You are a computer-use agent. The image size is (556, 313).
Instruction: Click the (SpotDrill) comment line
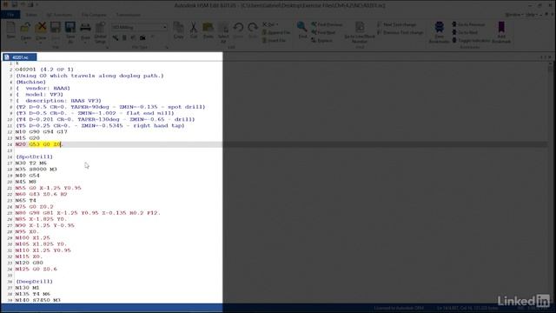[34, 156]
